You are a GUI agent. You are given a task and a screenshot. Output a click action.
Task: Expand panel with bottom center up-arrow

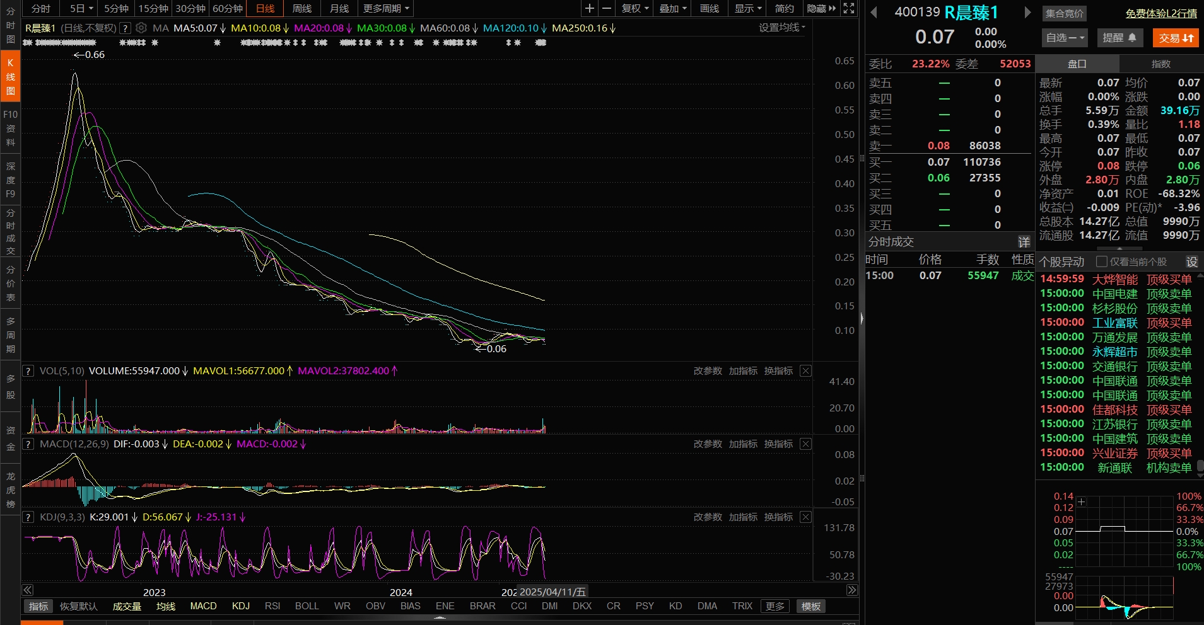[440, 618]
